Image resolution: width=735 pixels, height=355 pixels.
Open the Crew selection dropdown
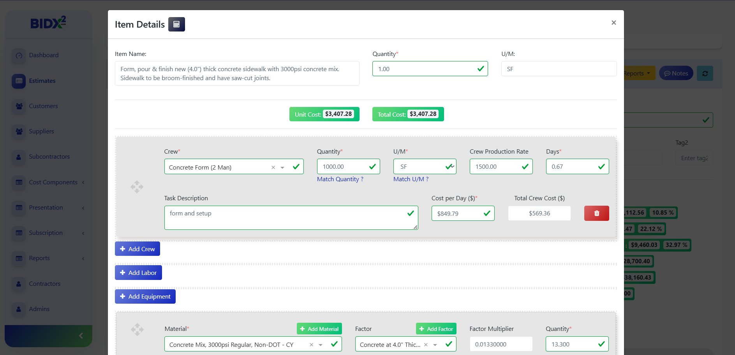(x=282, y=167)
